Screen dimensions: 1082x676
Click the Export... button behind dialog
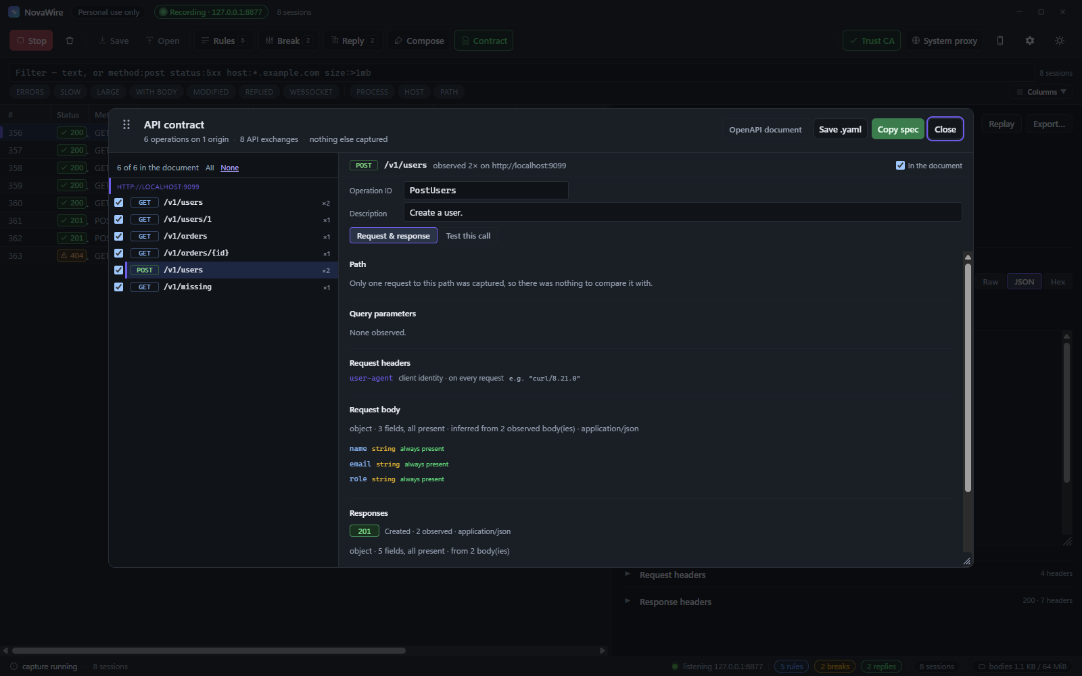pyautogui.click(x=1049, y=124)
